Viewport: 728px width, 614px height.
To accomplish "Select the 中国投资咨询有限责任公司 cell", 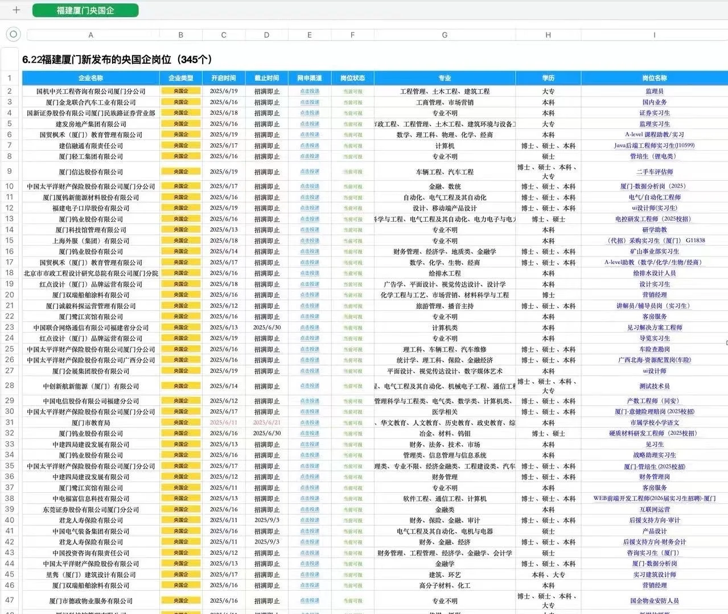I will coord(91,553).
